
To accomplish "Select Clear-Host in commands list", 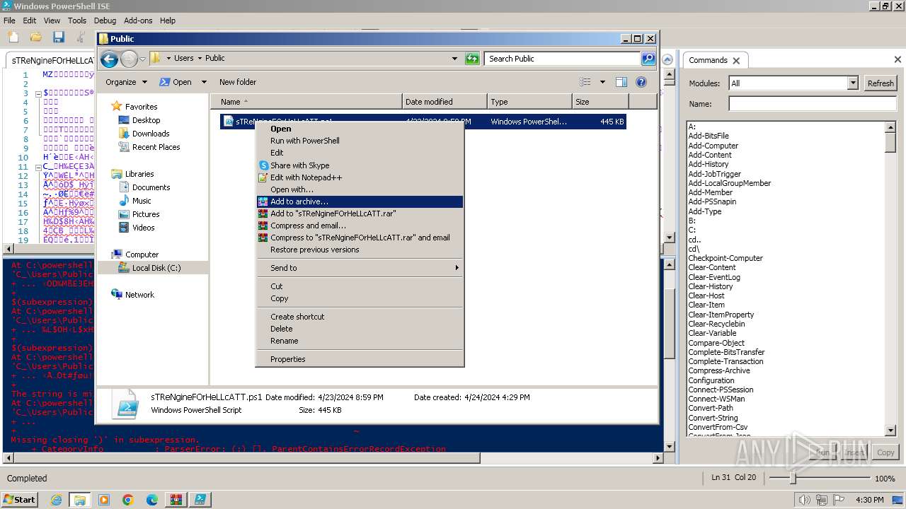I will click(706, 296).
